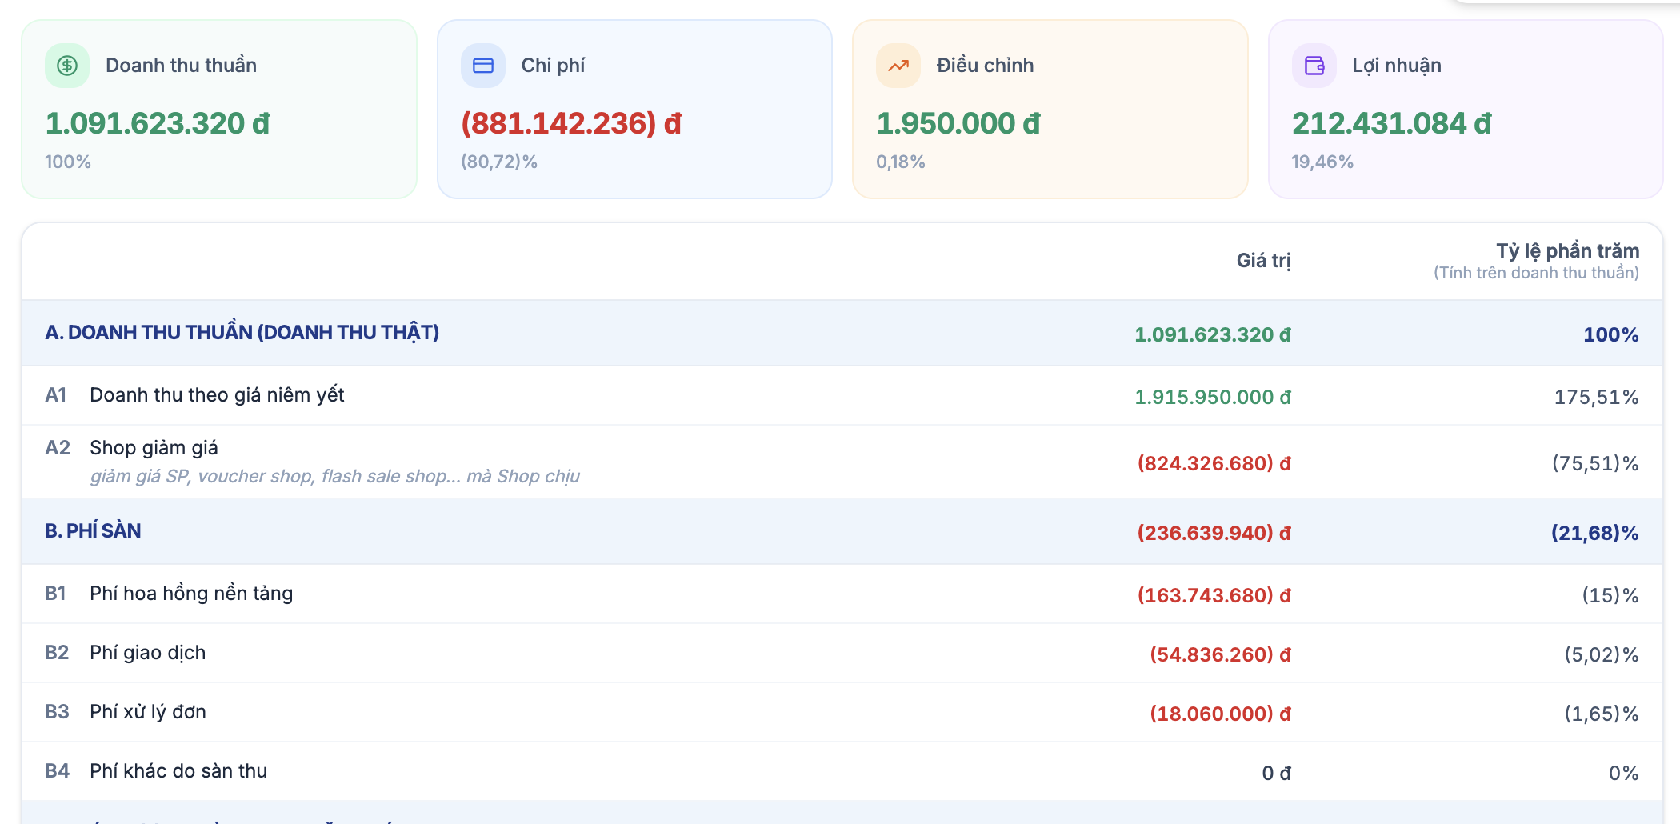
Task: Click the (824.326.680) đ value in row A2
Action: (x=1214, y=463)
